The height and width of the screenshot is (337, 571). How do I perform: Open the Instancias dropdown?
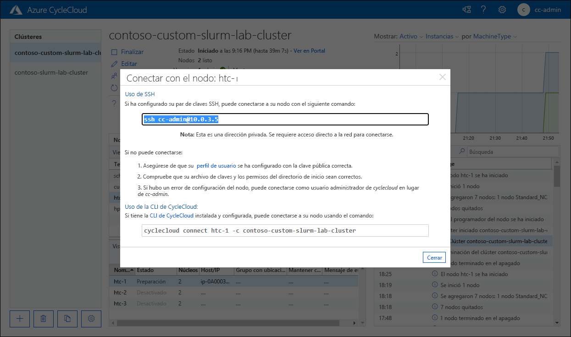(x=439, y=36)
